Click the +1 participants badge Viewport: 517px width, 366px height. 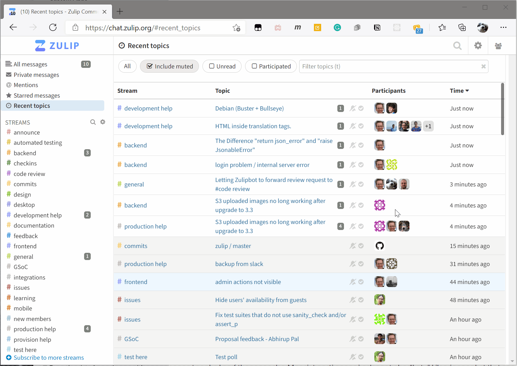click(428, 126)
